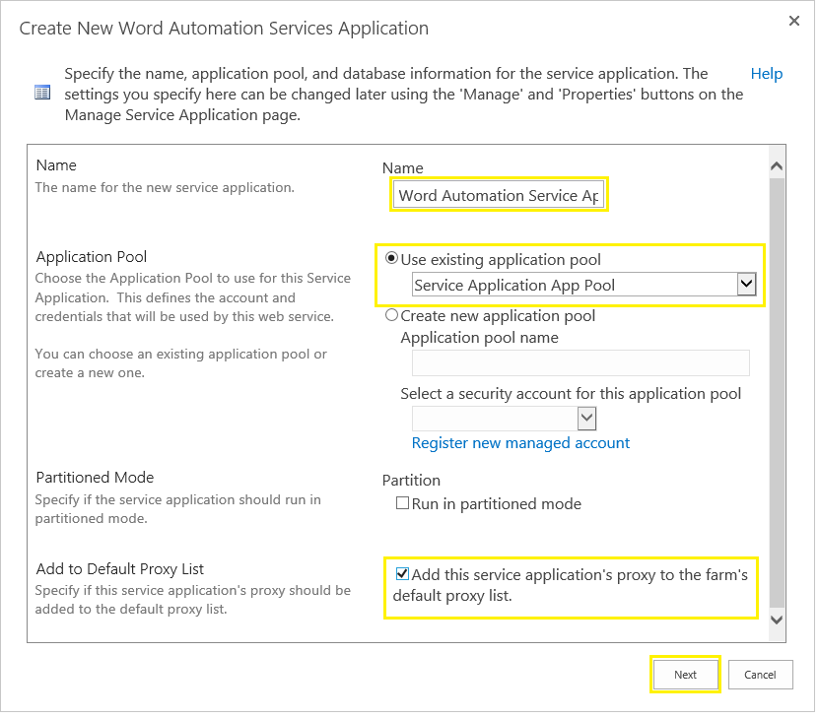Click the 'Application Pool' section heading
819x718 pixels.
click(92, 257)
